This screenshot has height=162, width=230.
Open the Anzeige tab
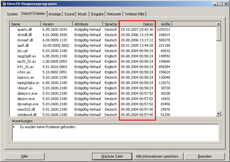tap(55, 14)
